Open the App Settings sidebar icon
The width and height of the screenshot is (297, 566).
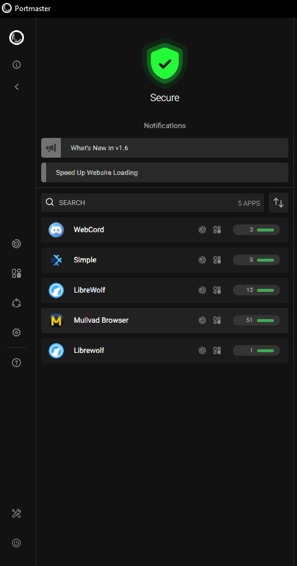point(16,273)
